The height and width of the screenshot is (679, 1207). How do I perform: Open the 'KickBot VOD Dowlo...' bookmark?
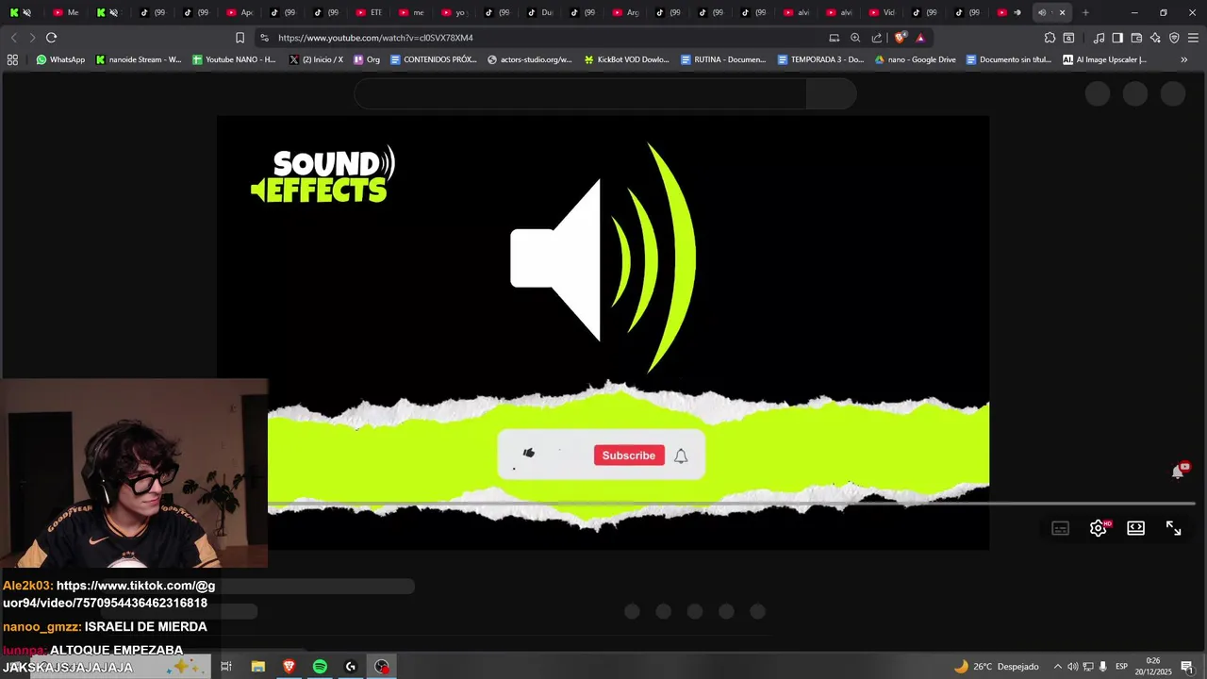[x=626, y=59]
